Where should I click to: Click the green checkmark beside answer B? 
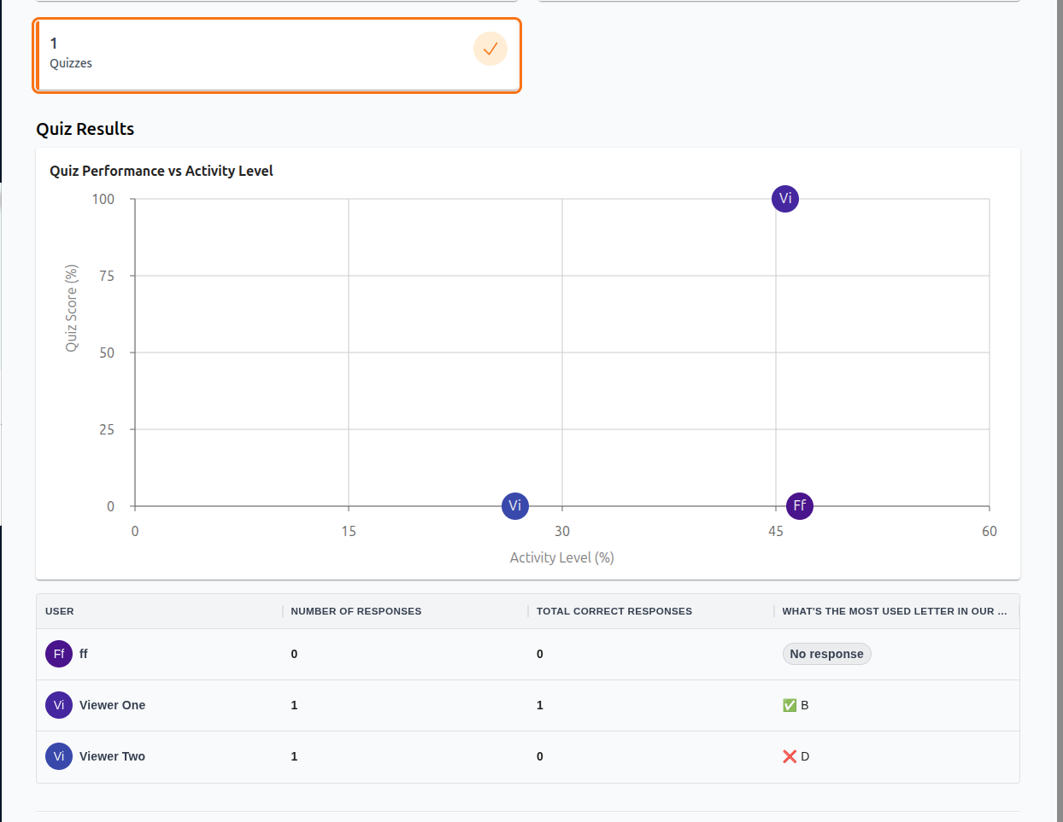790,705
